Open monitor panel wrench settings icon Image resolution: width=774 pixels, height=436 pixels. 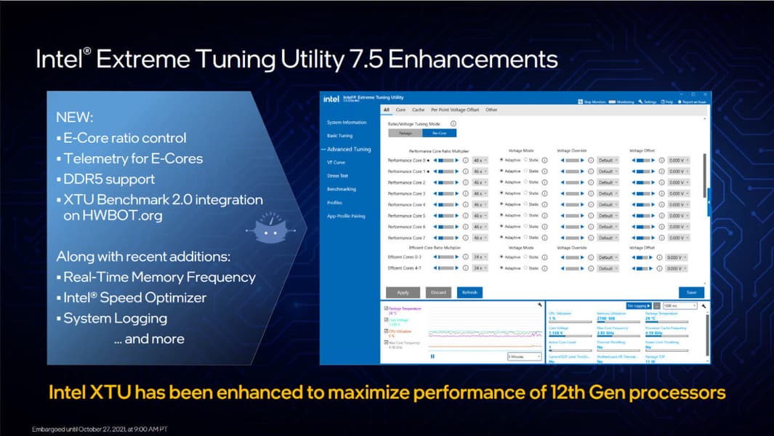tap(704, 306)
